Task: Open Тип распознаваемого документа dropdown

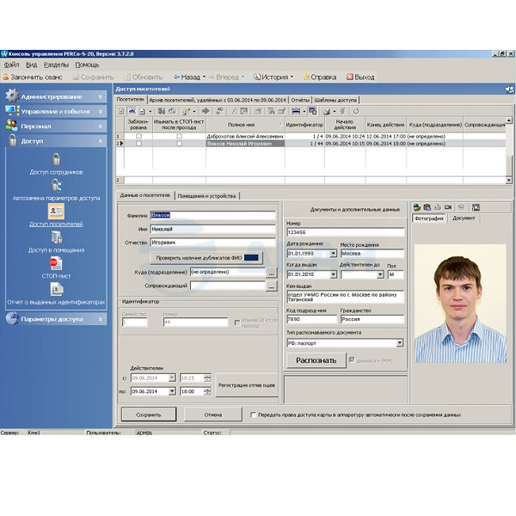Action: click(399, 342)
